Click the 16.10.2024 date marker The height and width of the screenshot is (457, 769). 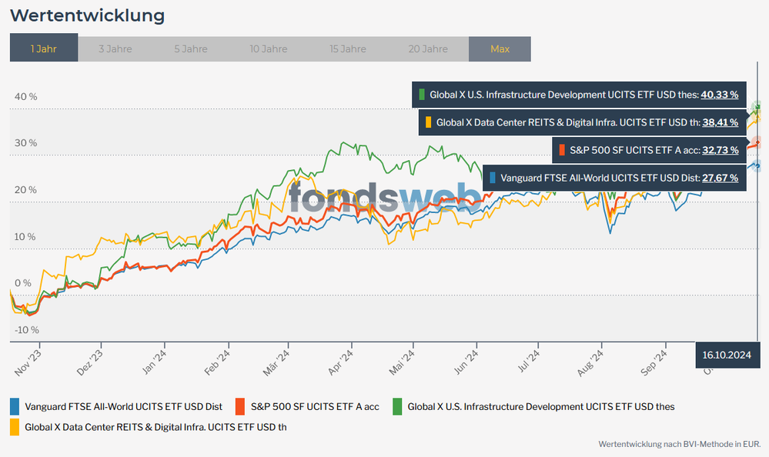(727, 355)
